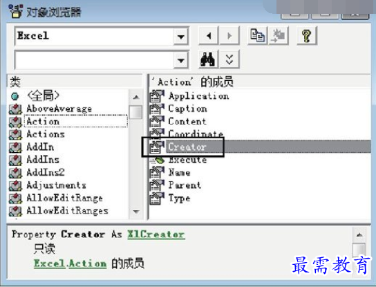This screenshot has height=287, width=376.
Task: Copy to clipboard button
Action: [257, 35]
